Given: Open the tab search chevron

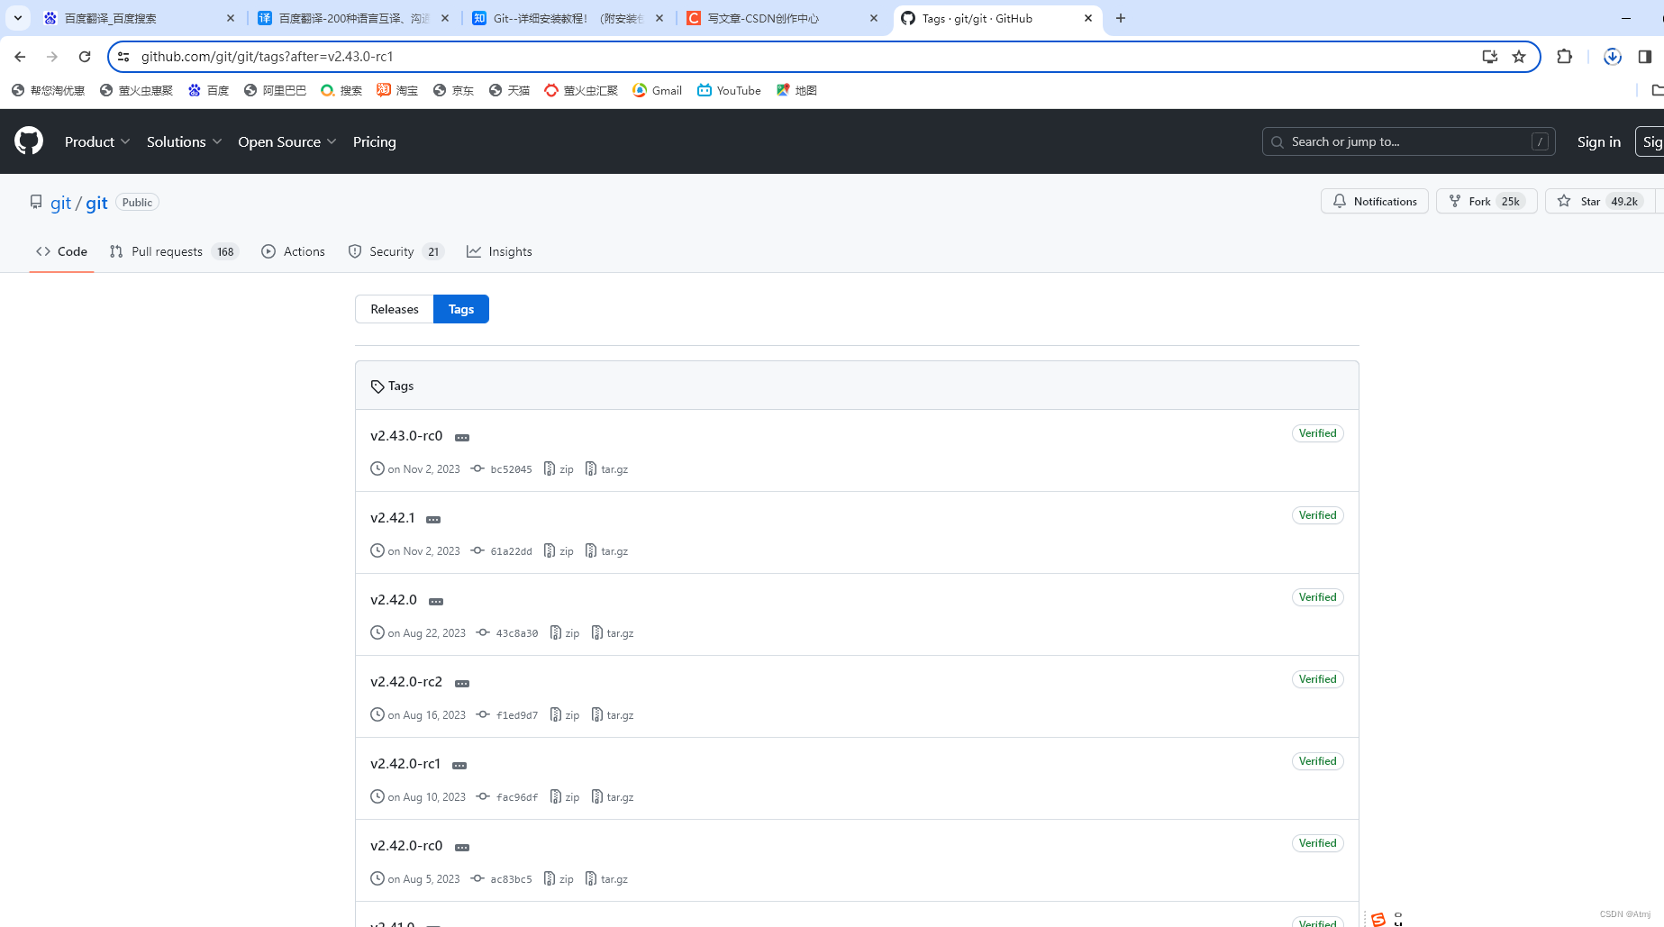Looking at the screenshot, I should (x=17, y=18).
